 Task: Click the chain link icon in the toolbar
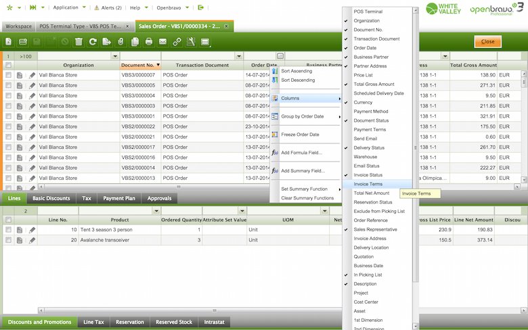pyautogui.click(x=177, y=42)
